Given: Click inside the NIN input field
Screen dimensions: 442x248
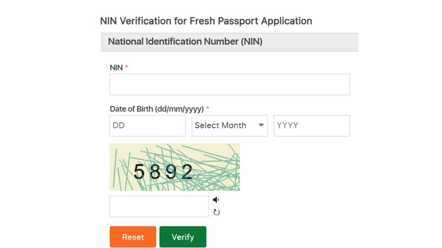Looking at the screenshot, I should click(x=229, y=84).
